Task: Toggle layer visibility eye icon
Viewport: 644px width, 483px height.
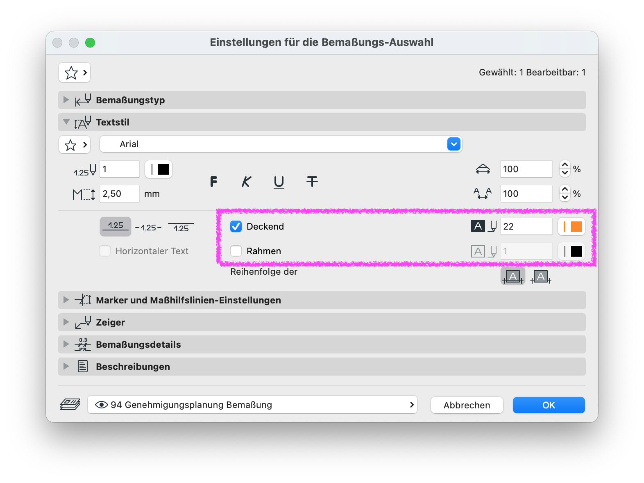Action: pyautogui.click(x=101, y=405)
